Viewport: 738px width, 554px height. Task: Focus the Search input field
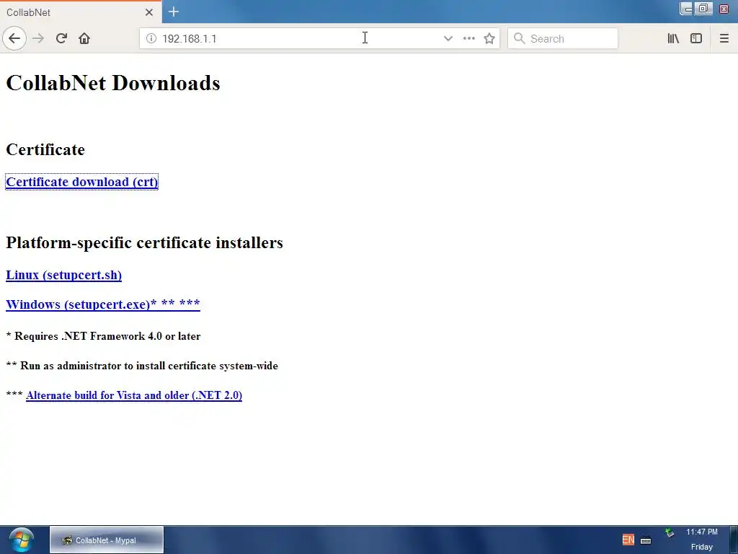562,38
